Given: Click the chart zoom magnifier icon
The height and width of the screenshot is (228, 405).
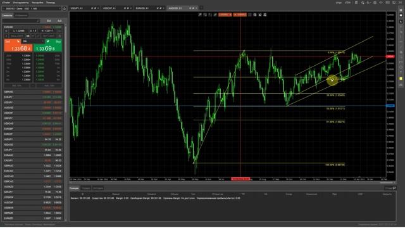Looking at the screenshot, I should [200, 15].
